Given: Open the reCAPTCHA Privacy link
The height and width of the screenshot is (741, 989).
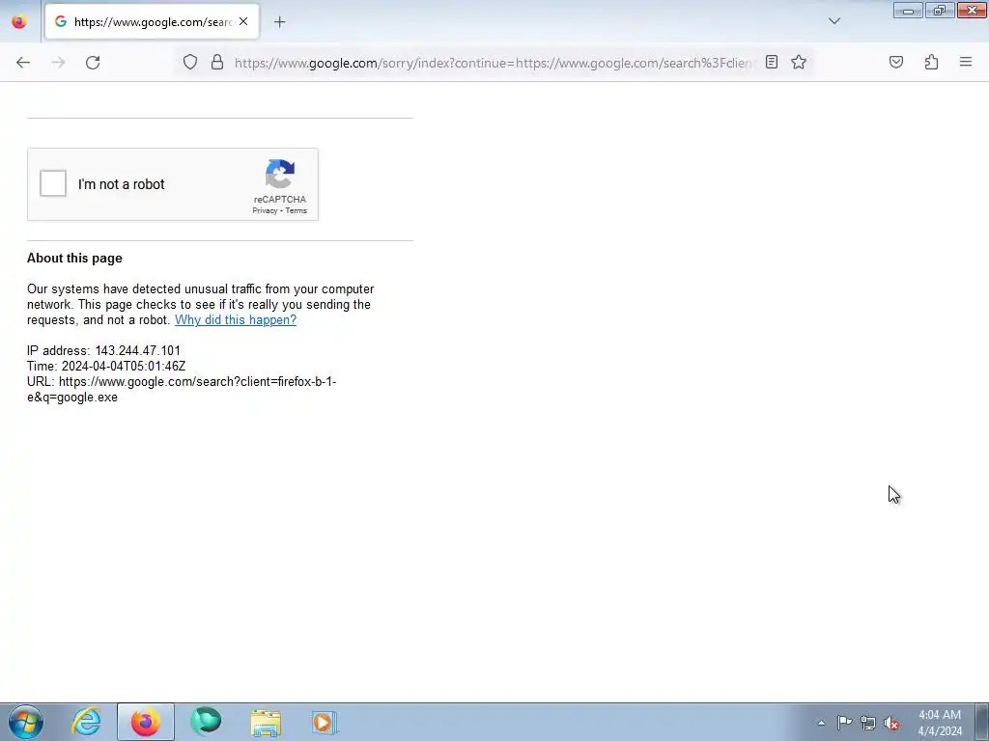Looking at the screenshot, I should [265, 211].
